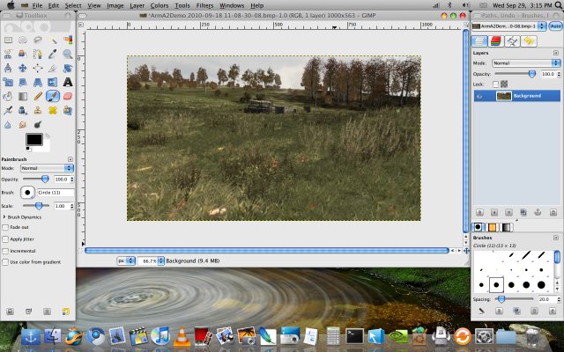564x352 pixels.
Task: Open the 66.7% zoom dropdown
Action: [x=151, y=261]
